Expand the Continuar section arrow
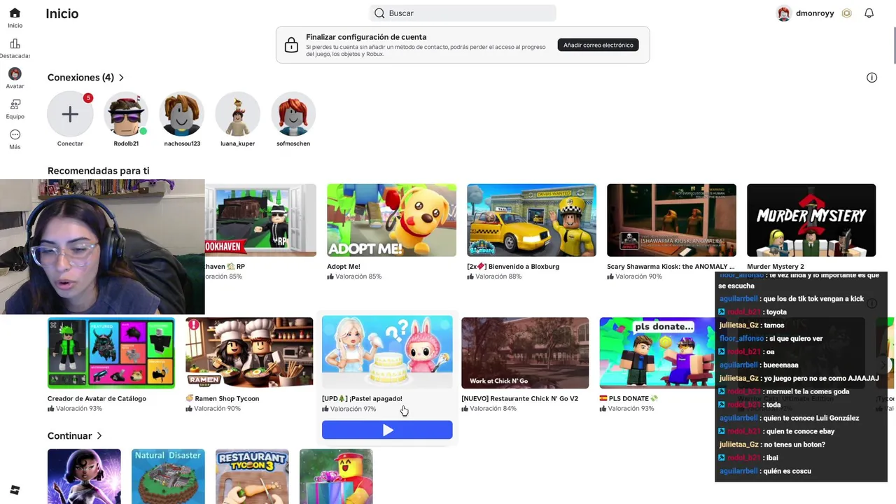The width and height of the screenshot is (896, 504). click(x=99, y=436)
